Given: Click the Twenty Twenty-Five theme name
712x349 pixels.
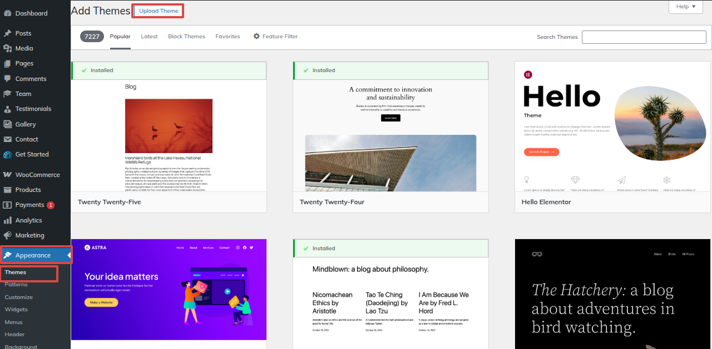Looking at the screenshot, I should 110,203.
